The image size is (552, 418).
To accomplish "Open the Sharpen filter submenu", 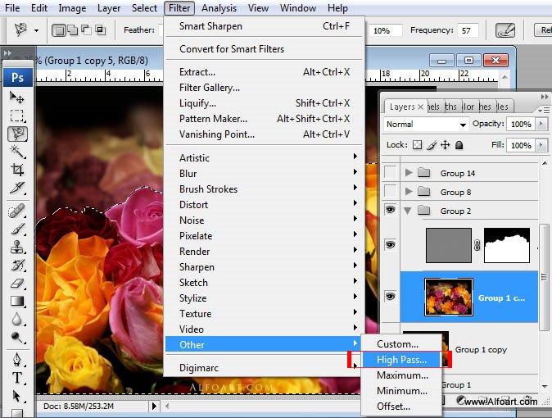I will tap(197, 267).
